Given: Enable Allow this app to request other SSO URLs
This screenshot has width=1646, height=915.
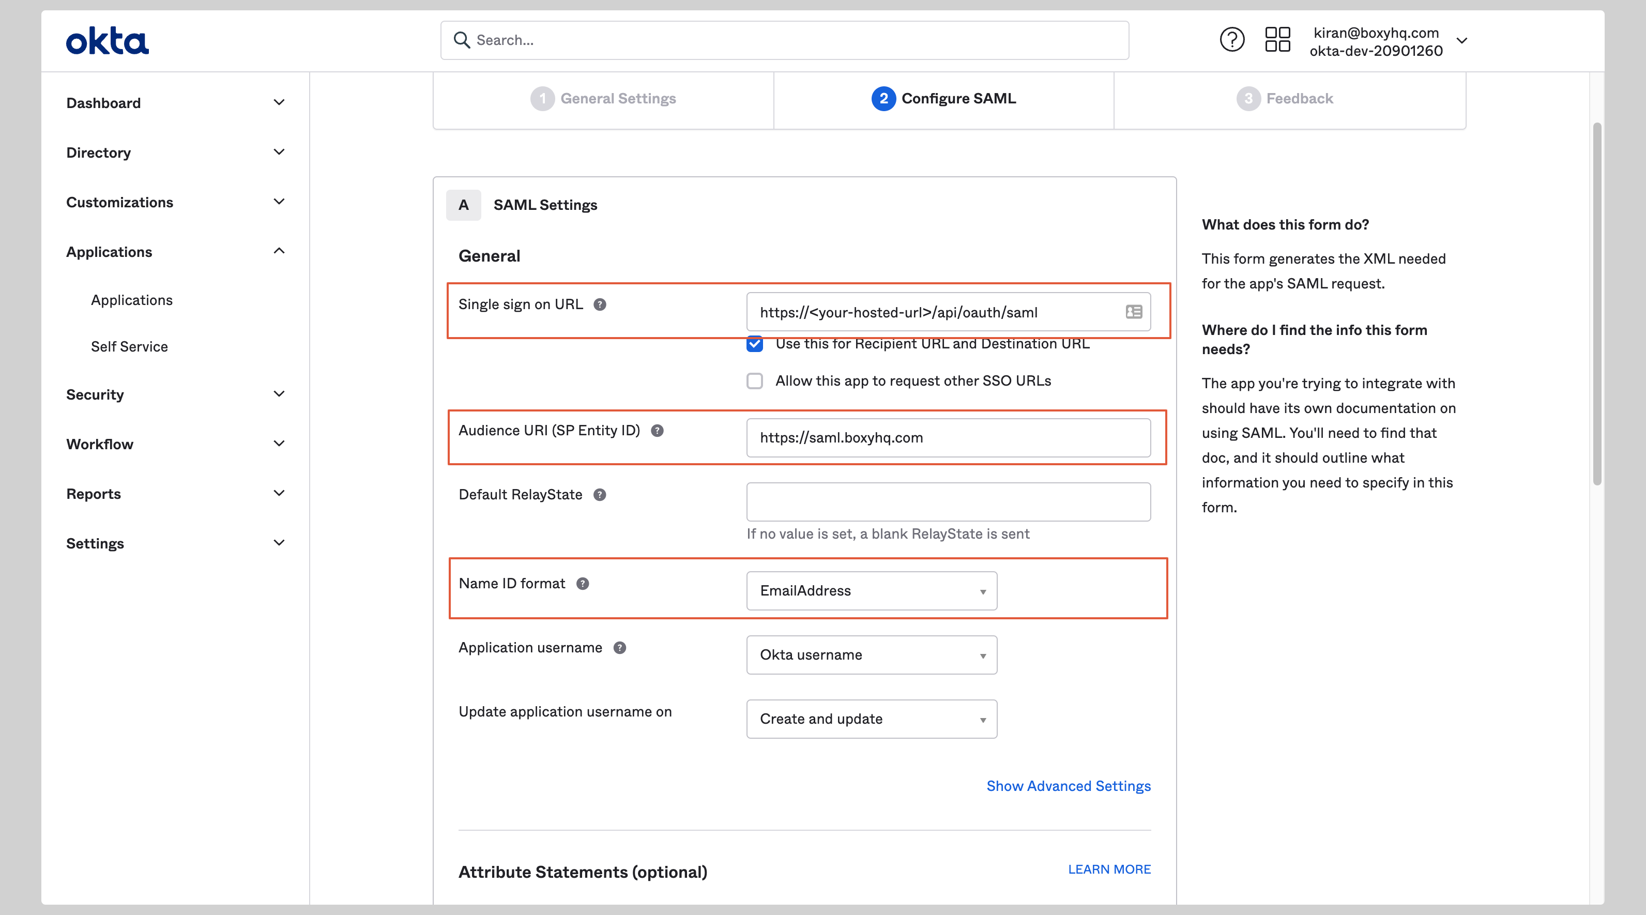Looking at the screenshot, I should click(x=755, y=380).
